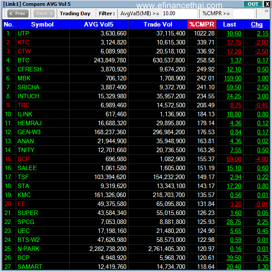Click EE last price 1.20
272x272 pixels.
[236, 204]
